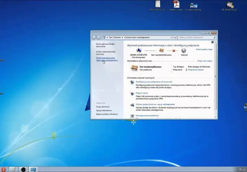Screen dimensions: 247x172
Task: Open Strona główna Panelu sterowania
Action: pos(105,45)
